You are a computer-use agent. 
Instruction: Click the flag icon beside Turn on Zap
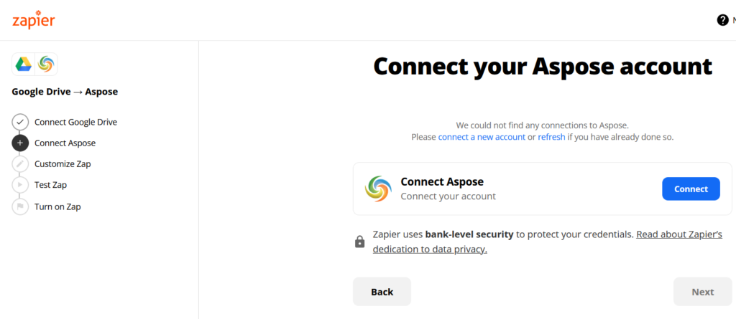tap(20, 206)
